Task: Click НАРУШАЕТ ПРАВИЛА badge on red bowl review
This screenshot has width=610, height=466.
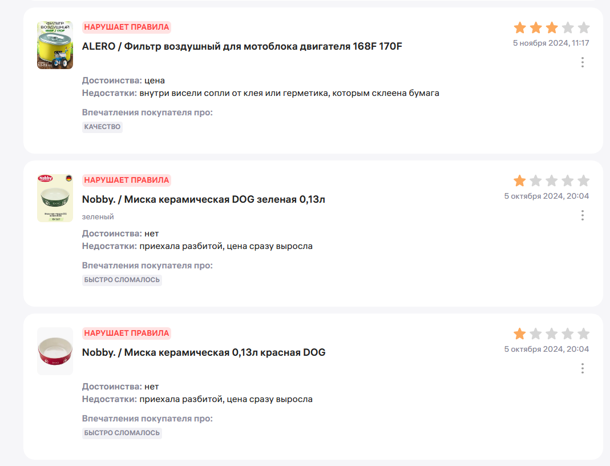Action: tap(127, 333)
